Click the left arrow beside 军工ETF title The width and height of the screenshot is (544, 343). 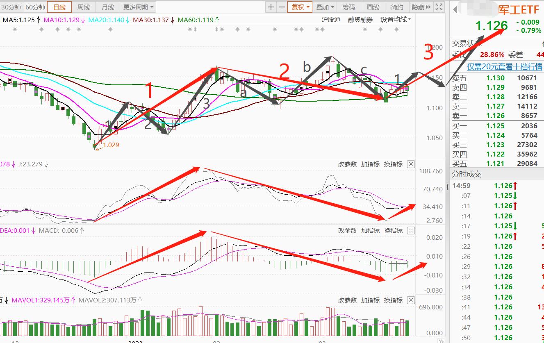point(455,10)
